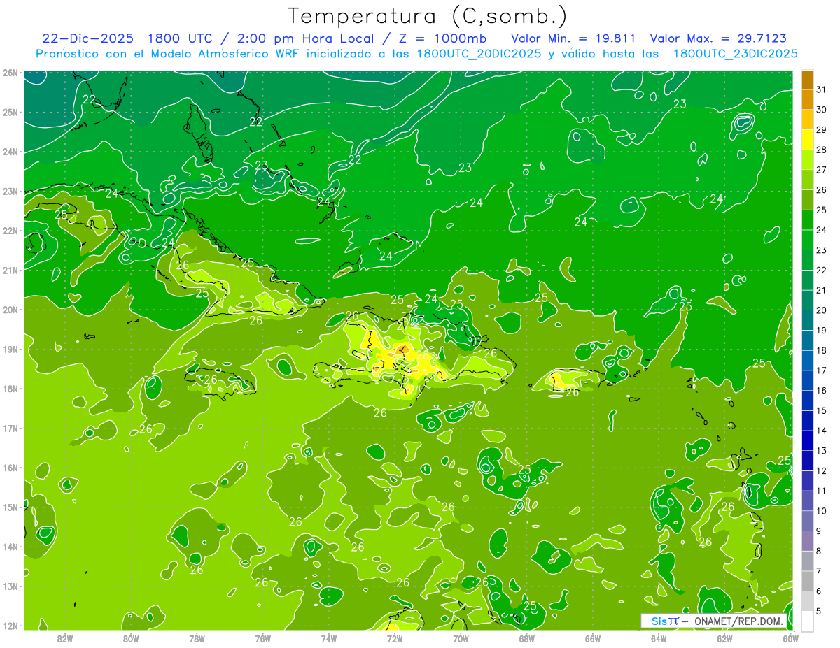Select the "64W" longitude label

pos(659,638)
